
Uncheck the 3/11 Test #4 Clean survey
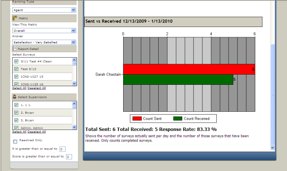[16, 62]
